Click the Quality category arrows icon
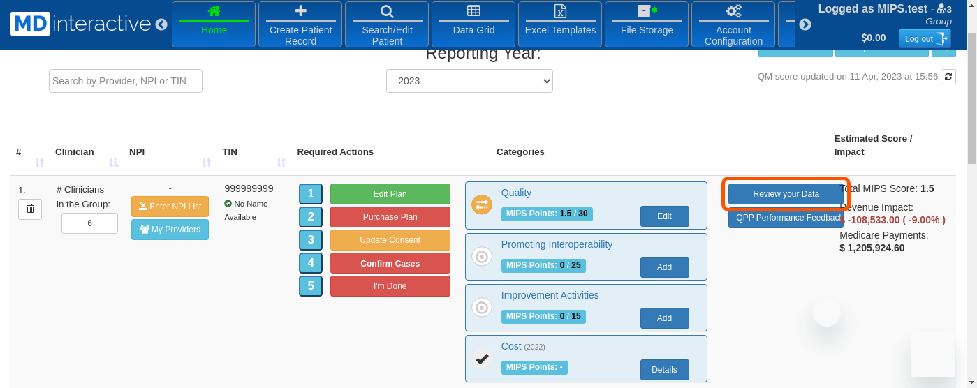 [482, 205]
